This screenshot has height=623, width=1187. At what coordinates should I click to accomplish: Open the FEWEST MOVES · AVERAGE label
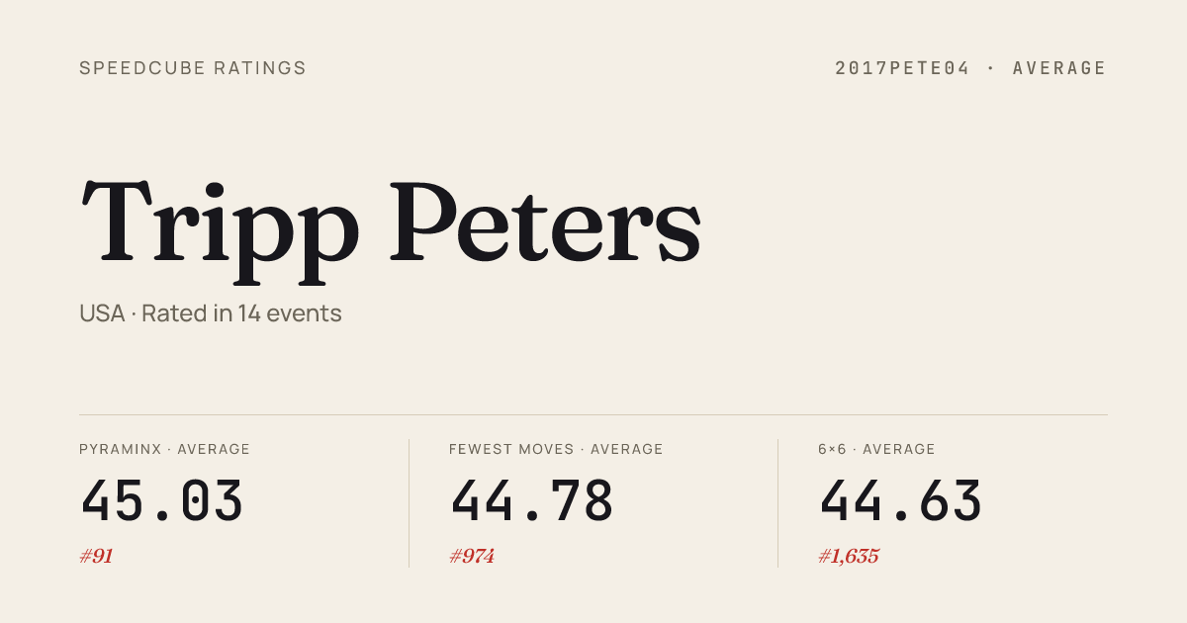[556, 449]
